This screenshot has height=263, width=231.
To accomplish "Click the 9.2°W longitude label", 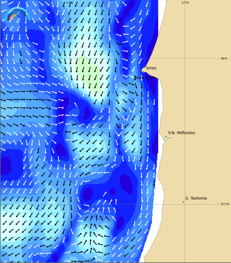I will (69, 3).
